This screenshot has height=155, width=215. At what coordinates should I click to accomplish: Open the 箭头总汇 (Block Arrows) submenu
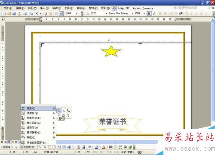click(38, 123)
